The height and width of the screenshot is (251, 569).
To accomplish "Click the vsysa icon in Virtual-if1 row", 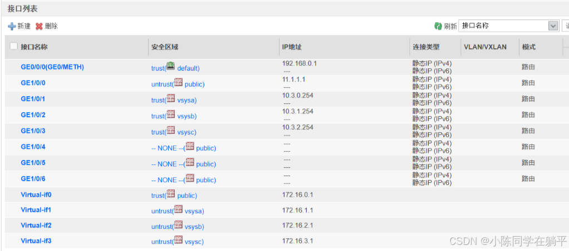I will pos(178,209).
